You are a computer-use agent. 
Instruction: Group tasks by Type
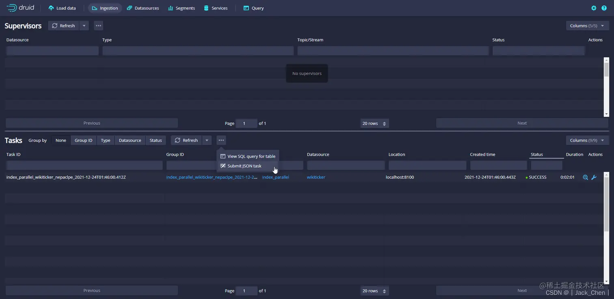pos(106,140)
